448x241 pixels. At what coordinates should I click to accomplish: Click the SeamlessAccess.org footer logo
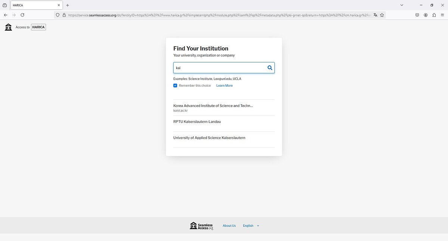pyautogui.click(x=202, y=226)
